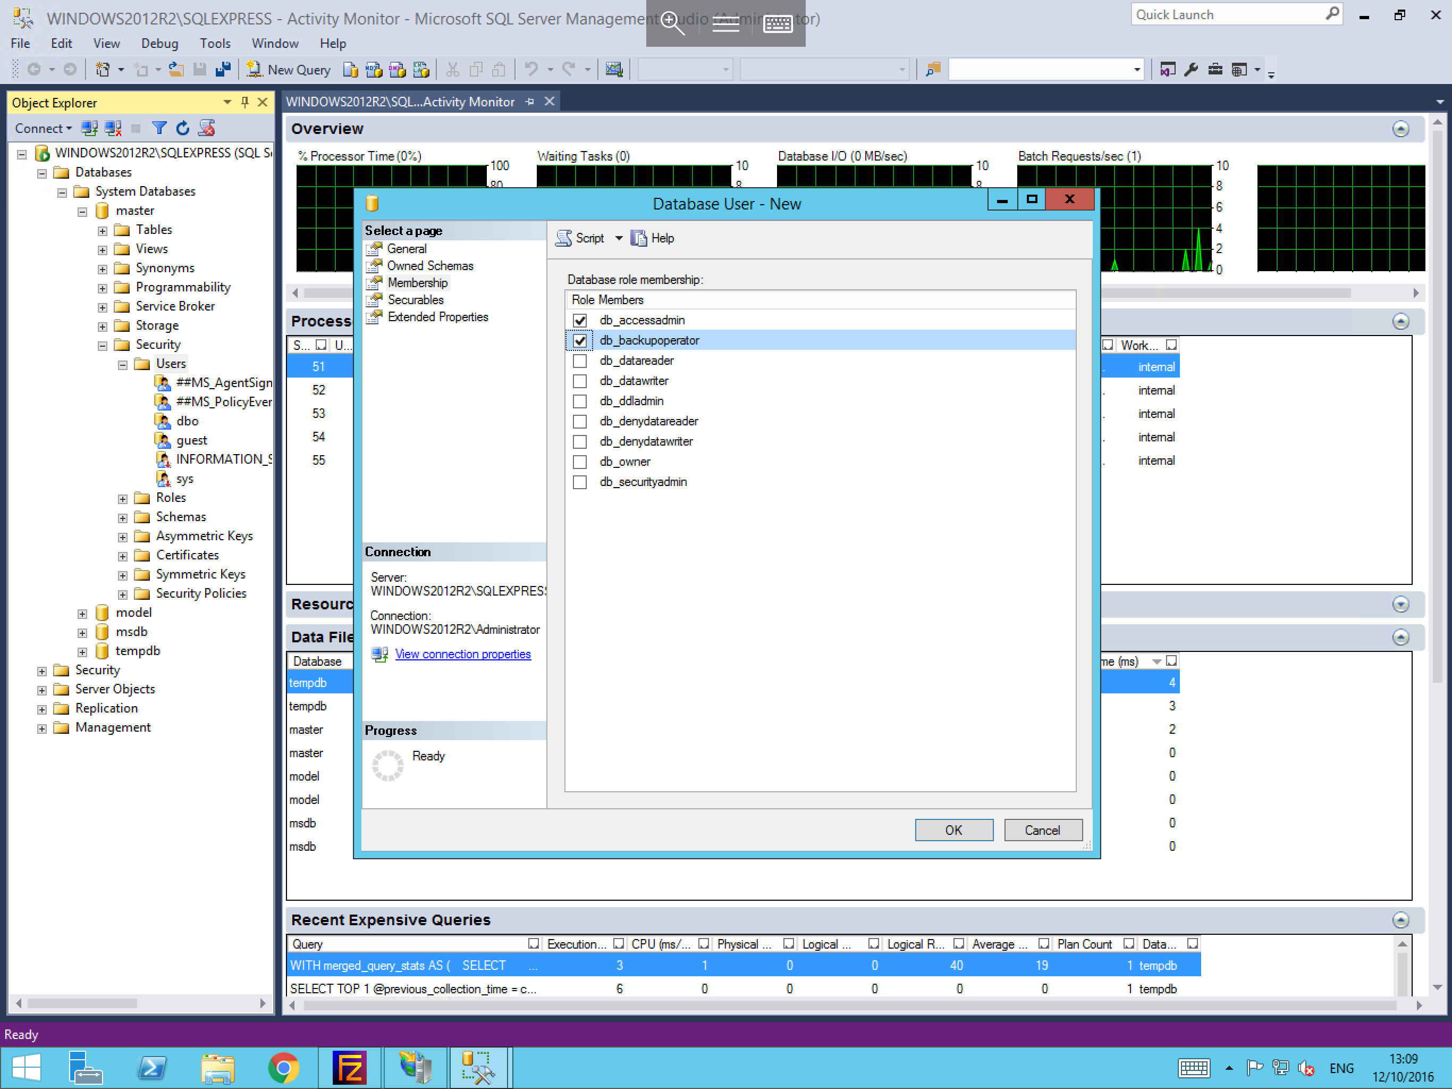Collapse the Overview section

(1400, 129)
